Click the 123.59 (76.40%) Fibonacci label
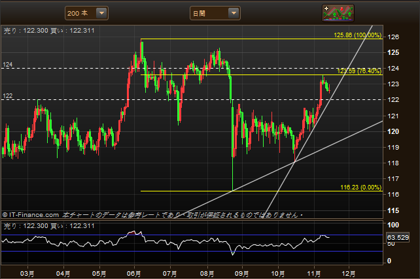 [359, 71]
